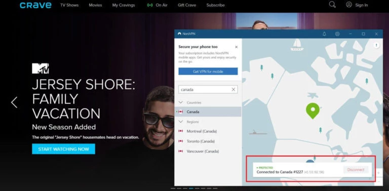
Task: Open NordVPN settings gear
Action: point(337,34)
